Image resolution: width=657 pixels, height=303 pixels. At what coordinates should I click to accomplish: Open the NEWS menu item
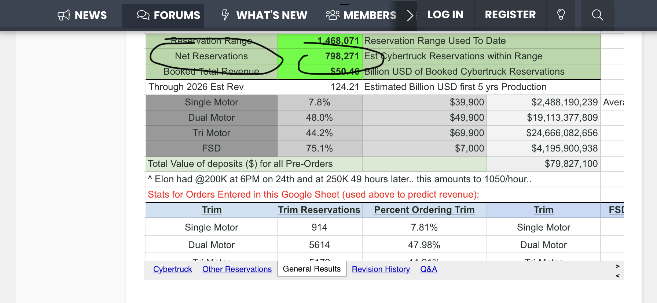[91, 15]
